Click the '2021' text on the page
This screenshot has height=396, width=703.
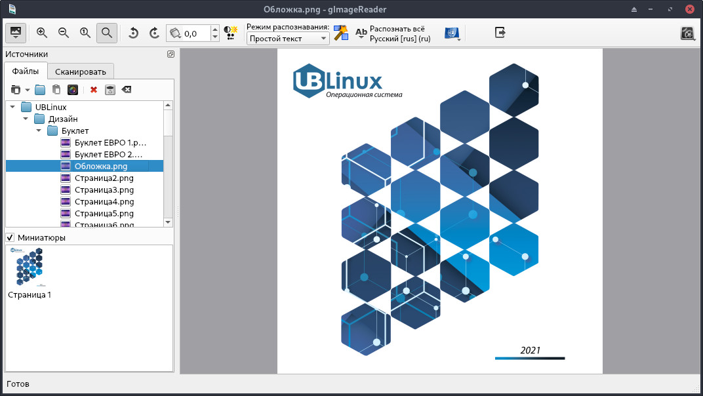[531, 350]
